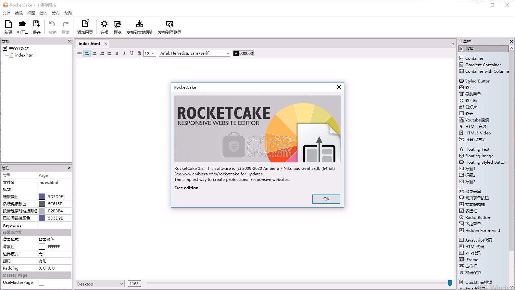The height and width of the screenshot is (290, 515).
Task: Open a file with the 打开 icon
Action: [22, 27]
